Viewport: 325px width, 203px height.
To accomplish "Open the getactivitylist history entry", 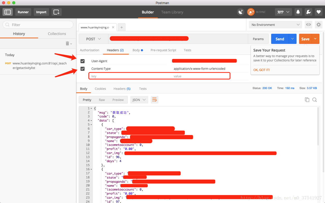I will (38, 65).
